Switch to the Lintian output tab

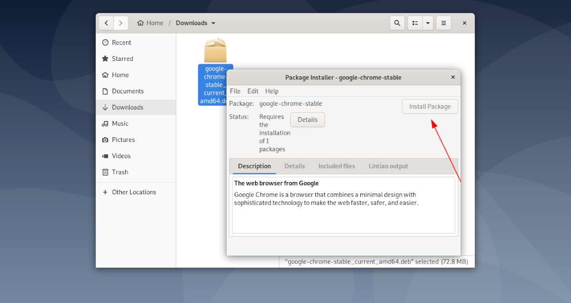tap(388, 166)
